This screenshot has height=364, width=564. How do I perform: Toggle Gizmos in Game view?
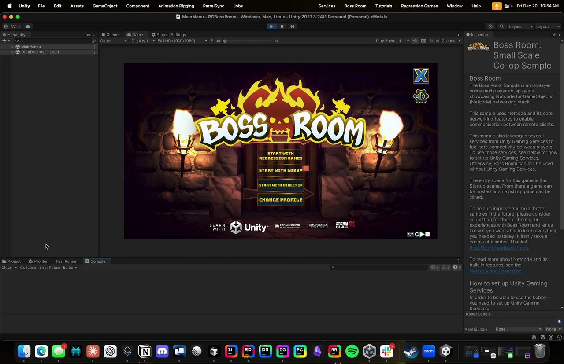[448, 41]
